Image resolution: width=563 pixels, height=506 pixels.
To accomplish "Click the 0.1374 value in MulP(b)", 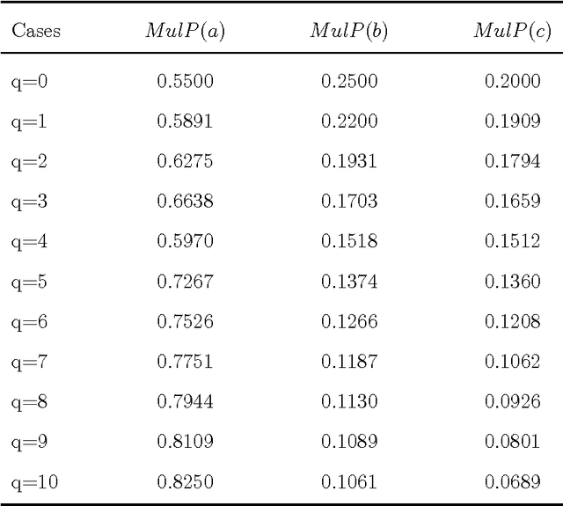I will 348,282.
